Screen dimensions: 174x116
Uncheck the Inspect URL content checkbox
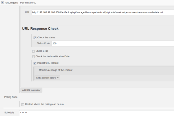pyautogui.click(x=35, y=63)
